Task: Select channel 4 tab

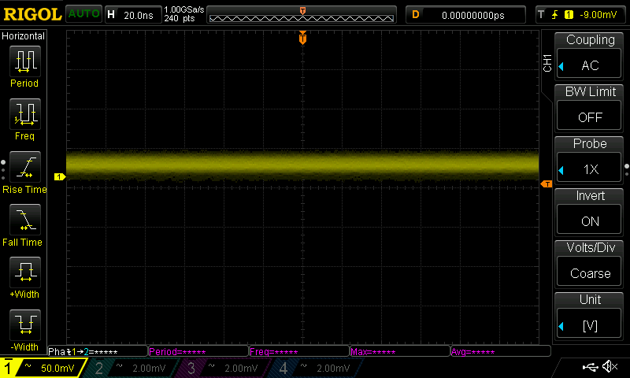Action: pyautogui.click(x=316, y=368)
